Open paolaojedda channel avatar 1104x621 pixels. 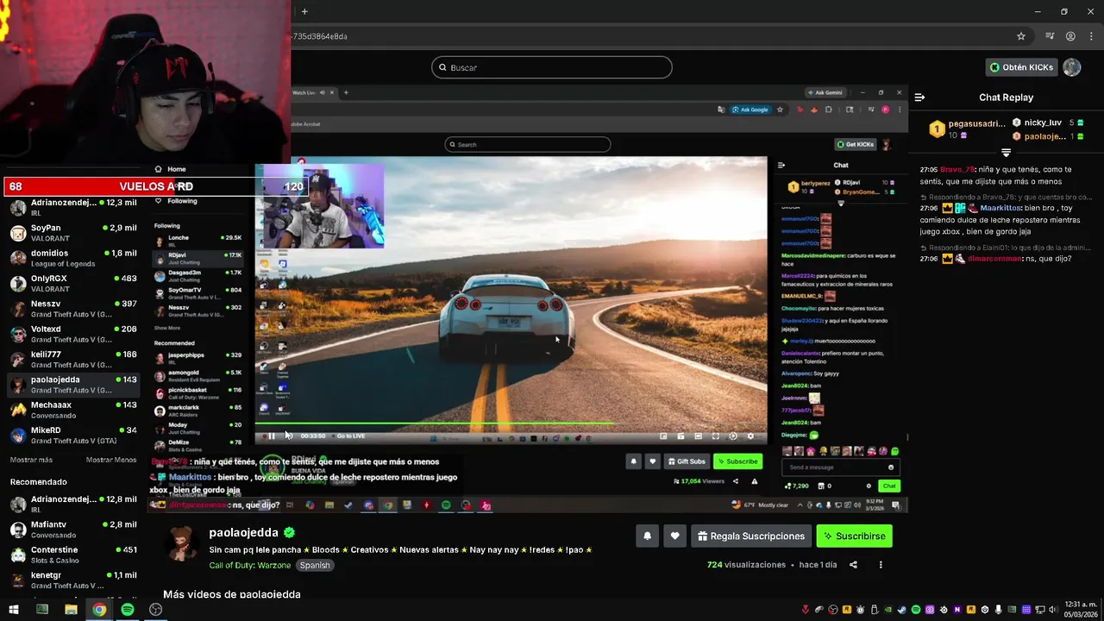[x=180, y=544]
